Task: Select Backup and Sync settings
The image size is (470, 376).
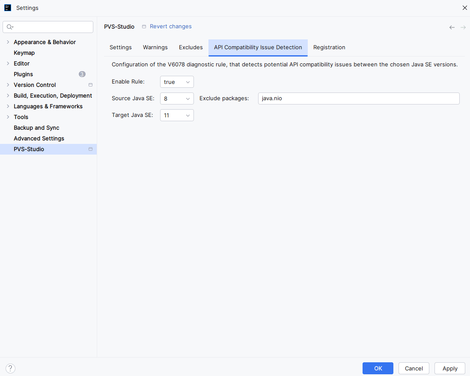Action: 48,128
